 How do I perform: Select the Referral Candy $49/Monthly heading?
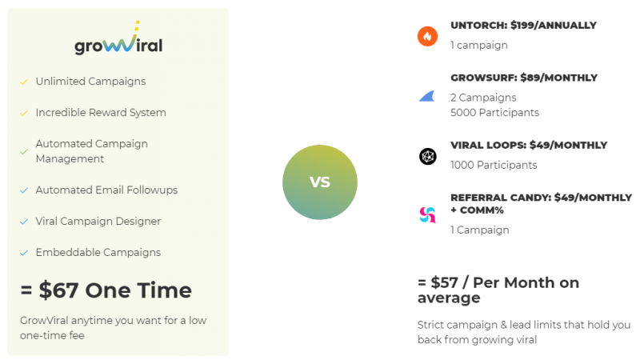coord(542,204)
